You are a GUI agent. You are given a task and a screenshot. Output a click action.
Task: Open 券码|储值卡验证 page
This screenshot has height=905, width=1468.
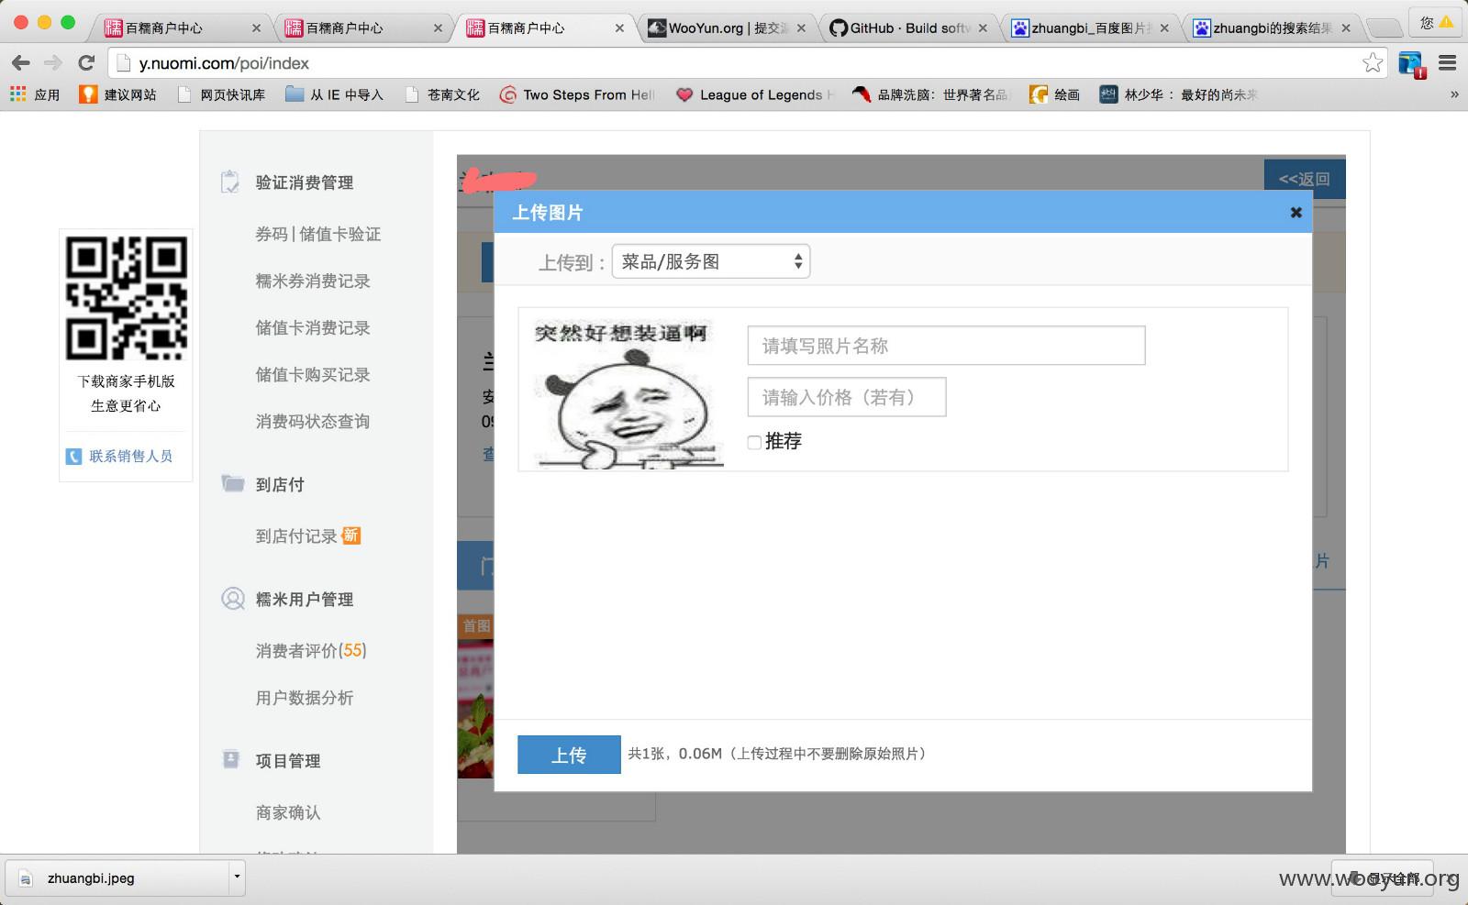(317, 234)
